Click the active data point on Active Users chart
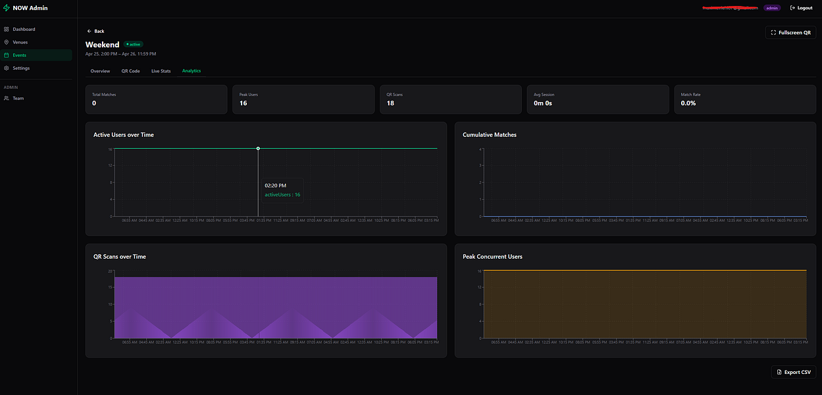The image size is (822, 395). (258, 149)
